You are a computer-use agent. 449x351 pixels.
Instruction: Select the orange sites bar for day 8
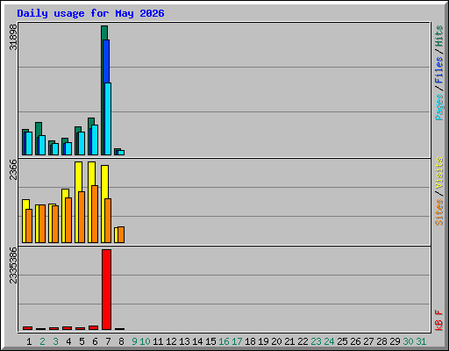121,234
